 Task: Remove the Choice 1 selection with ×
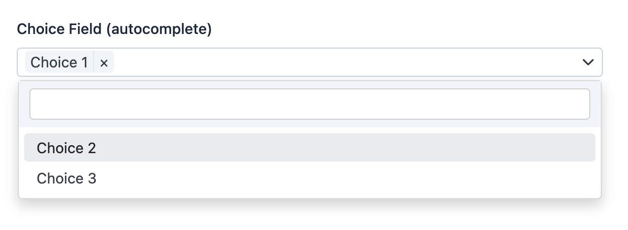(x=104, y=63)
